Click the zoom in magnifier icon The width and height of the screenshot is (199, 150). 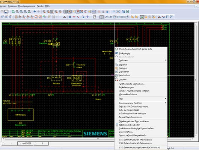(x=21, y=12)
